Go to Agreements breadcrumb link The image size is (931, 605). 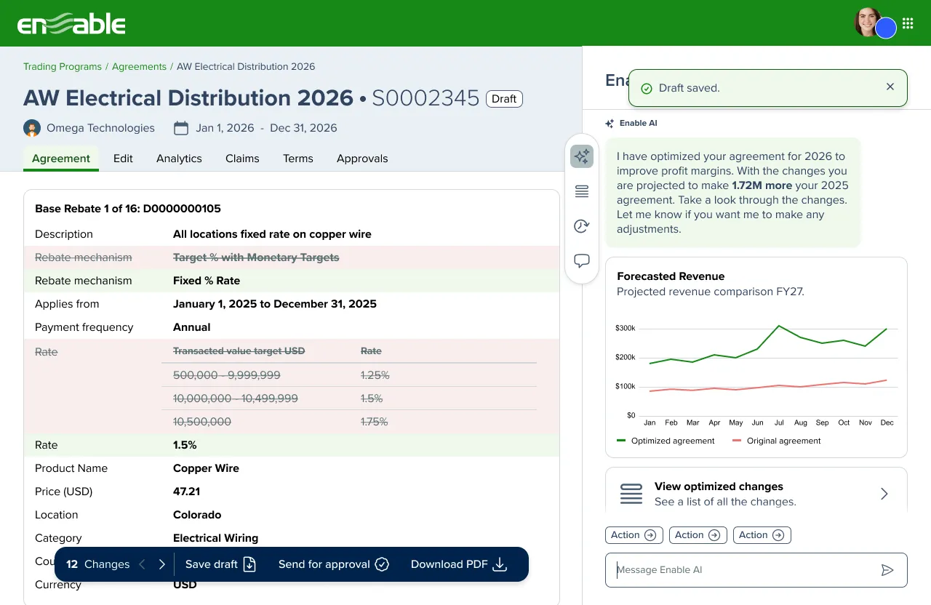[139, 66]
